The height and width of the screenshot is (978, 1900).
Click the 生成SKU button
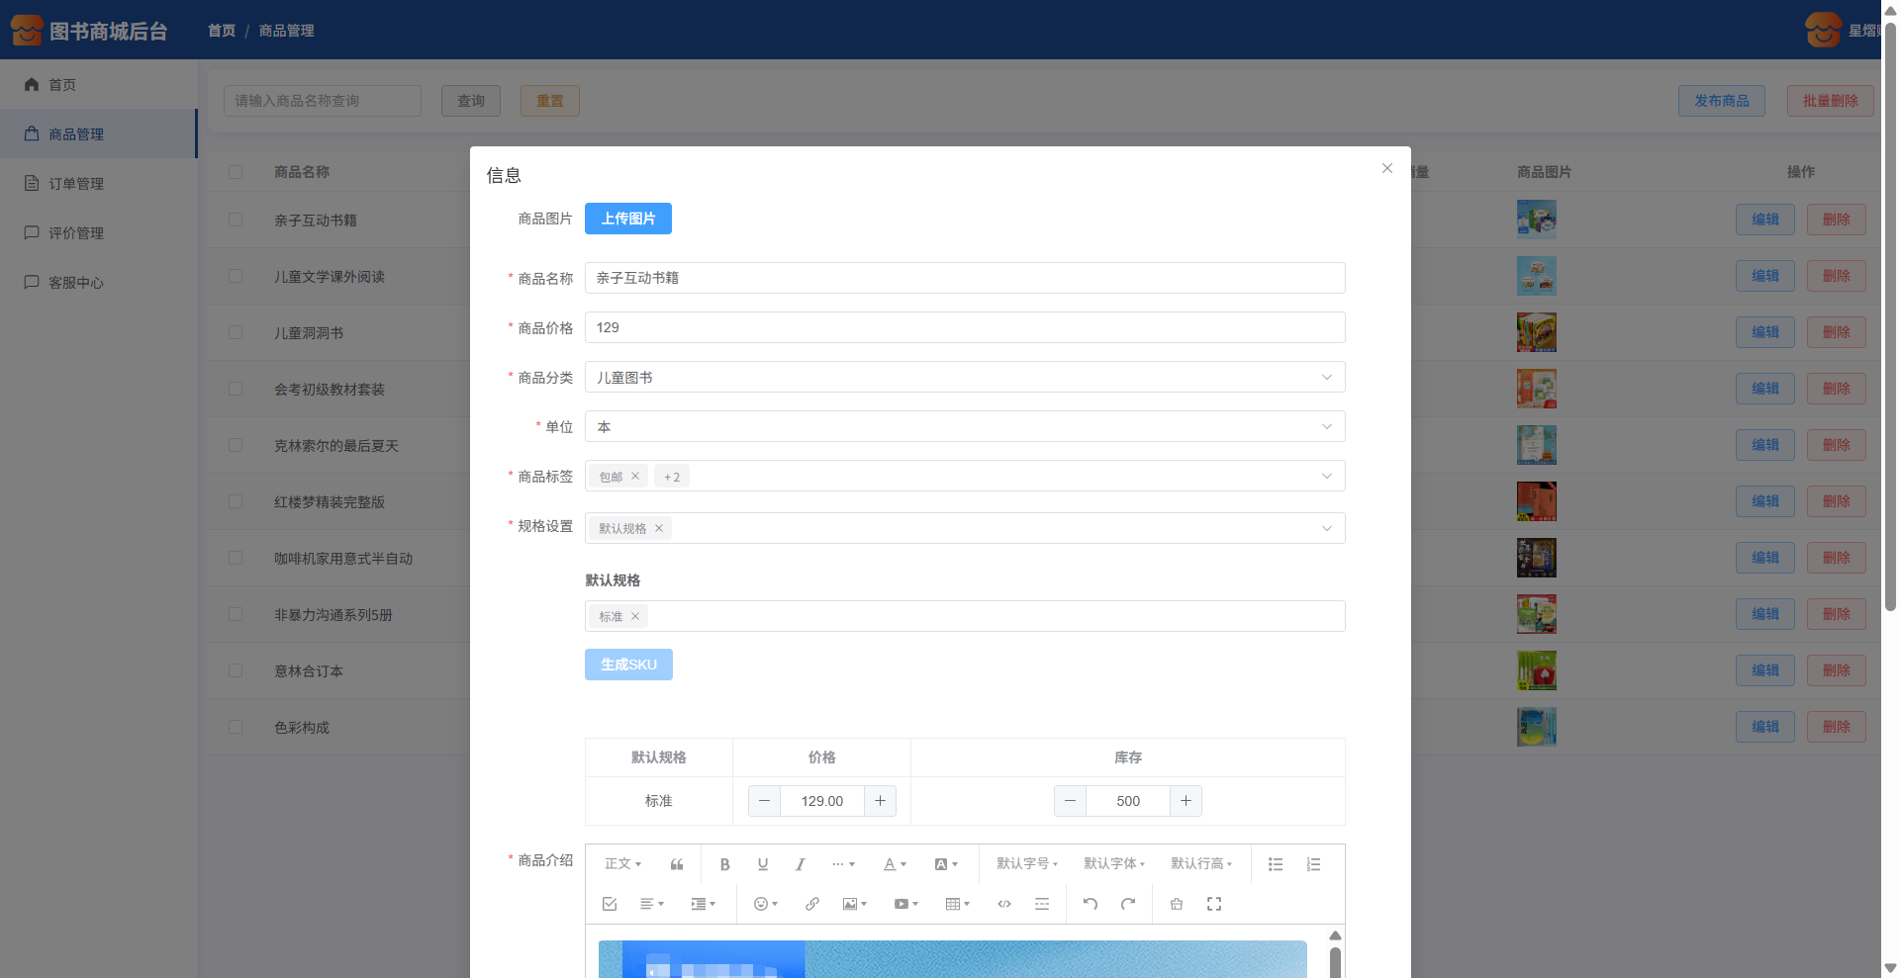627,665
